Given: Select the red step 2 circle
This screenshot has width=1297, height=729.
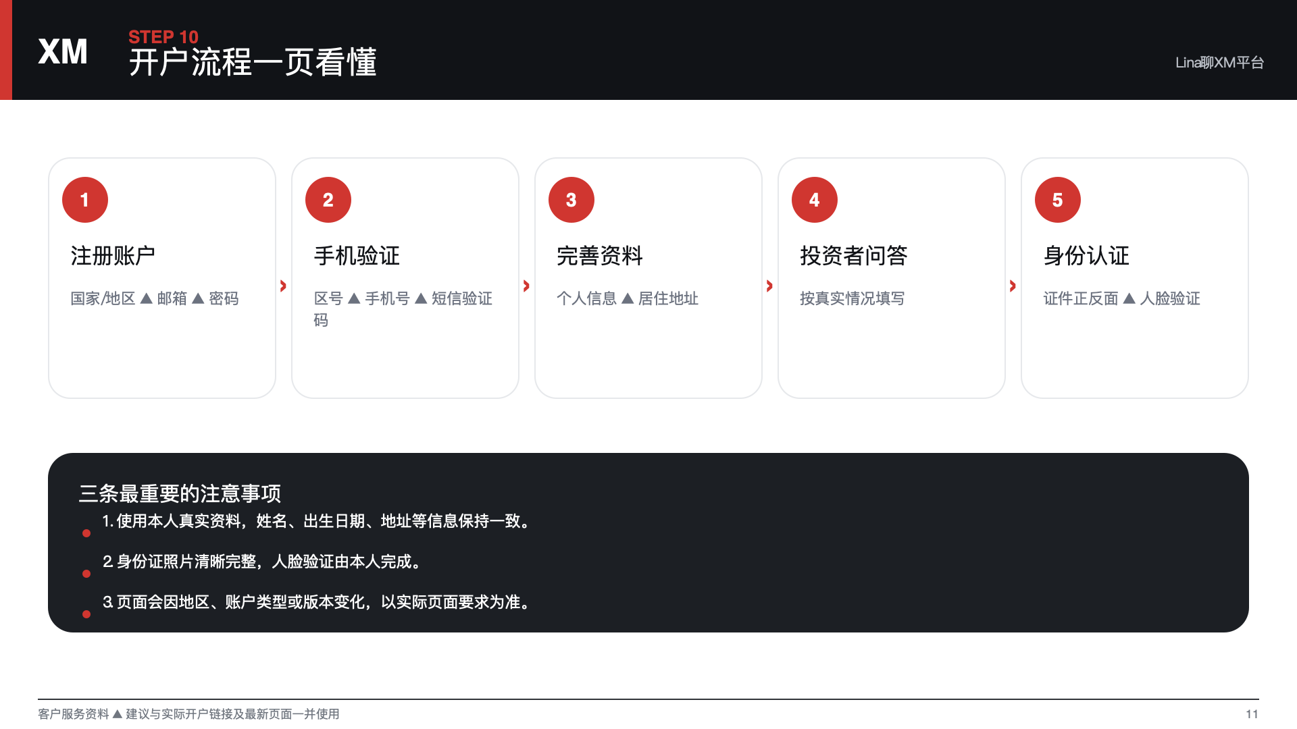Looking at the screenshot, I should (x=328, y=200).
